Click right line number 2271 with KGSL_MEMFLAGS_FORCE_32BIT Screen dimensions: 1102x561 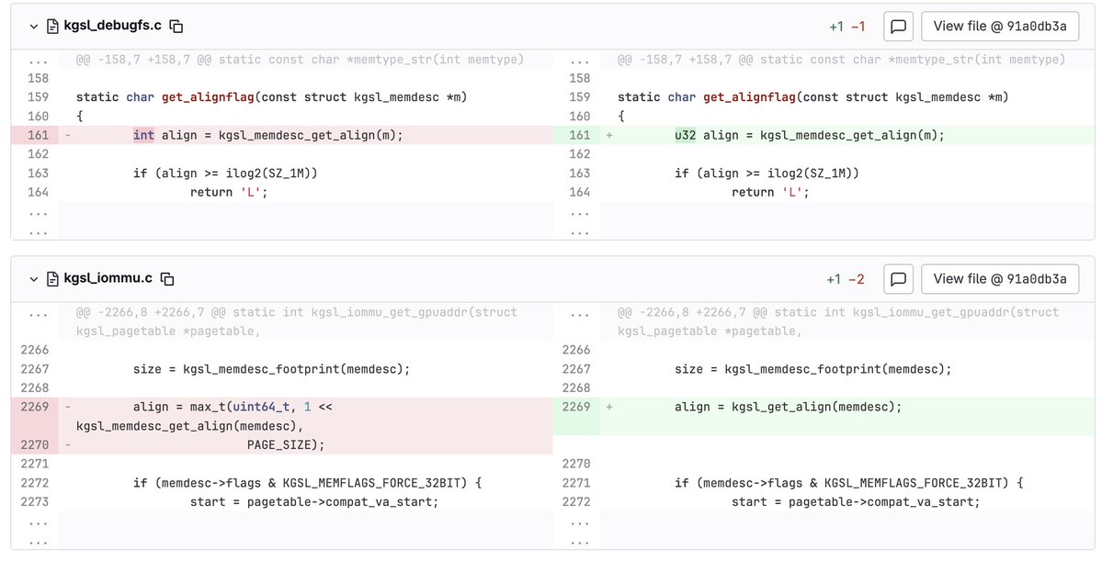(x=576, y=483)
